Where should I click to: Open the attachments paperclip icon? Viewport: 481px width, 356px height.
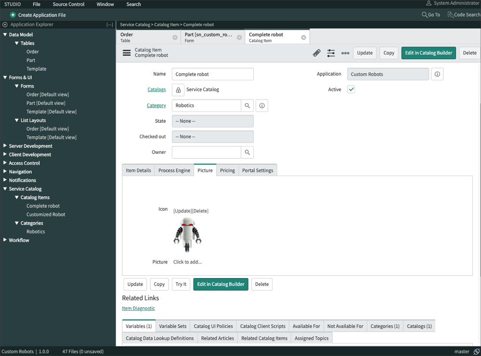click(x=316, y=53)
